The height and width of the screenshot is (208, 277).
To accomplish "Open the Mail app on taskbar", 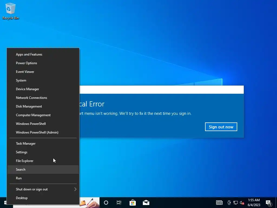I will 146,203.
